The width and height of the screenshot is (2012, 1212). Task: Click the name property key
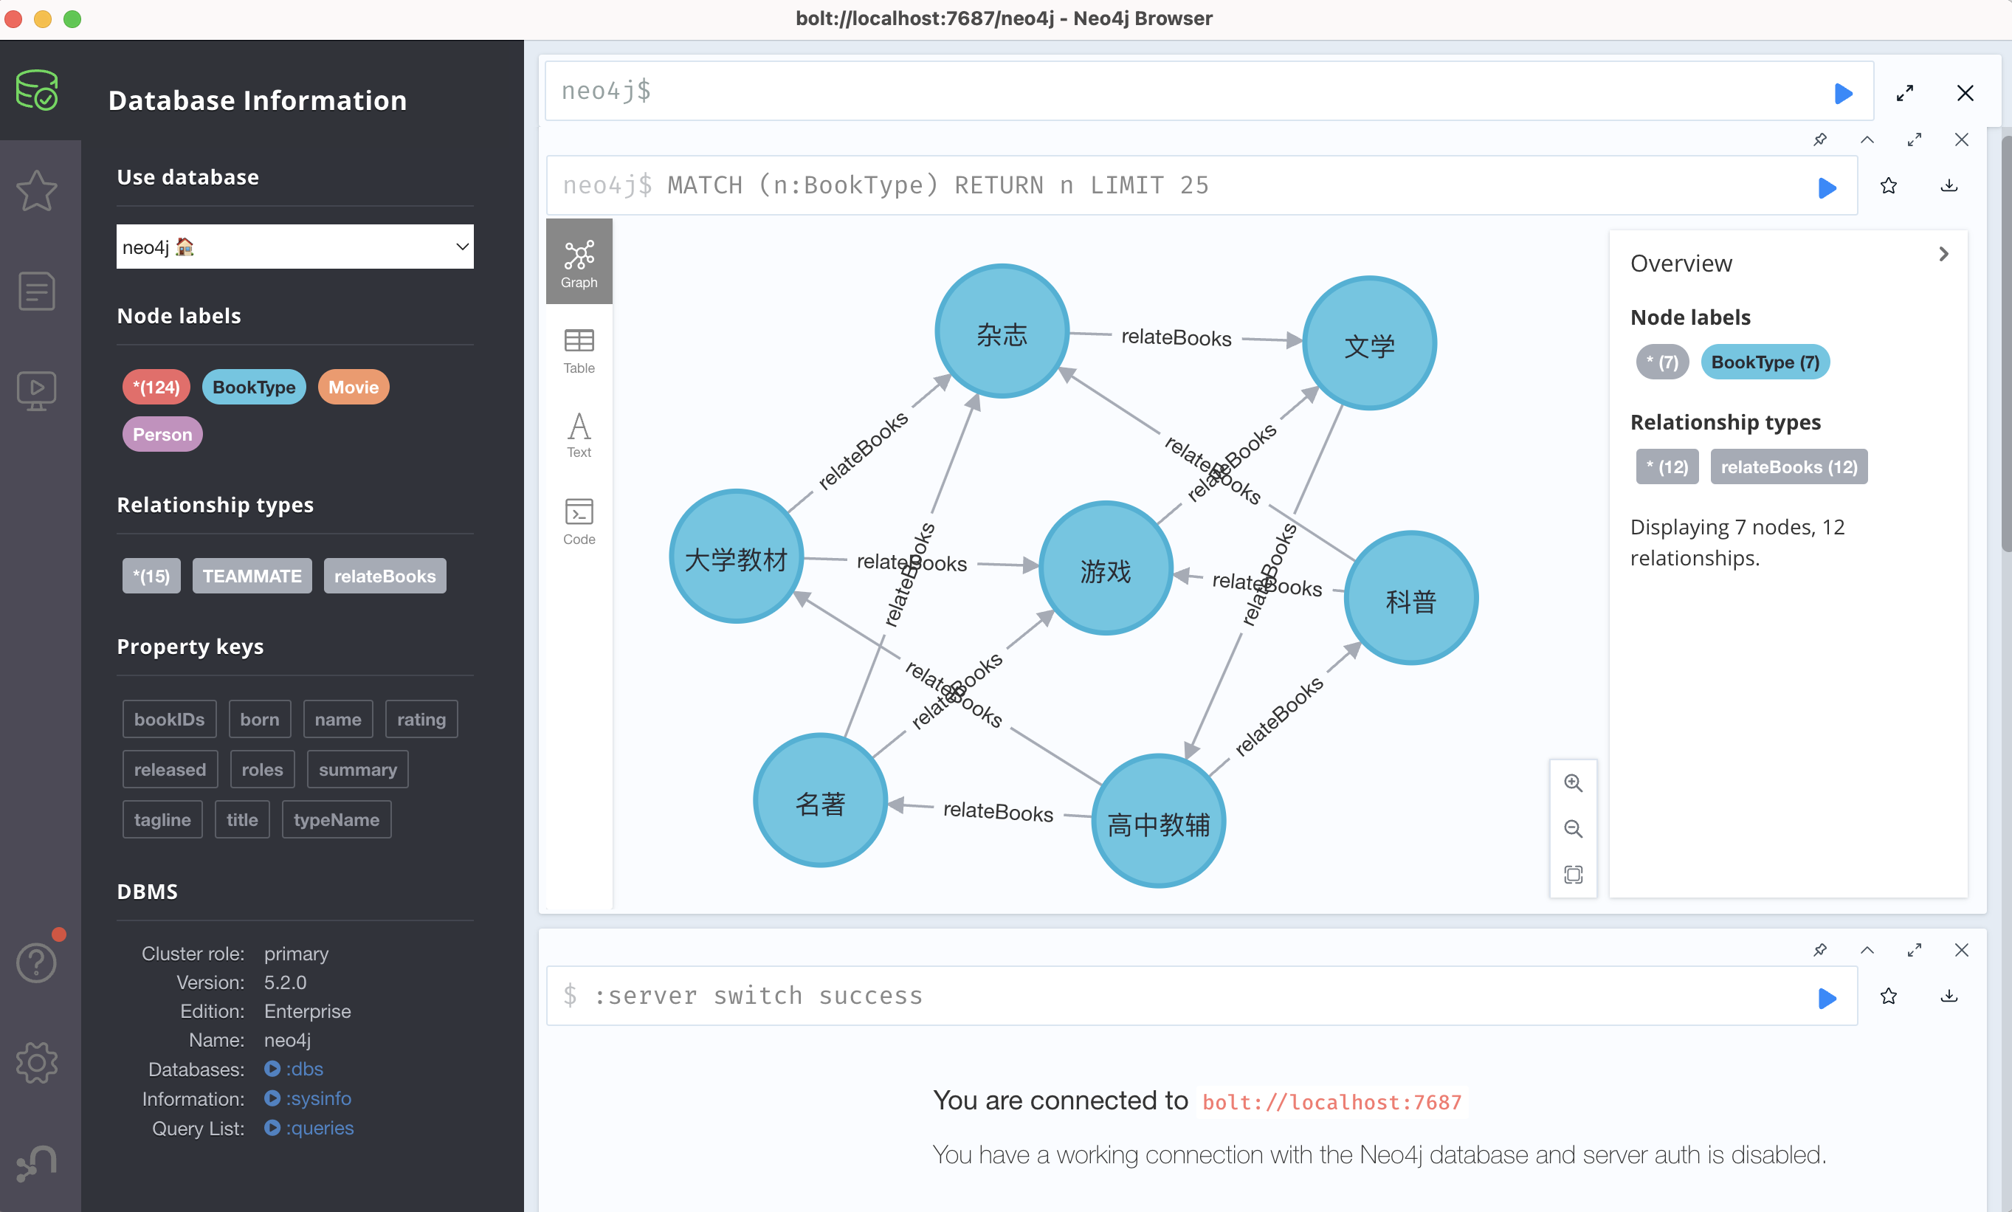[338, 719]
